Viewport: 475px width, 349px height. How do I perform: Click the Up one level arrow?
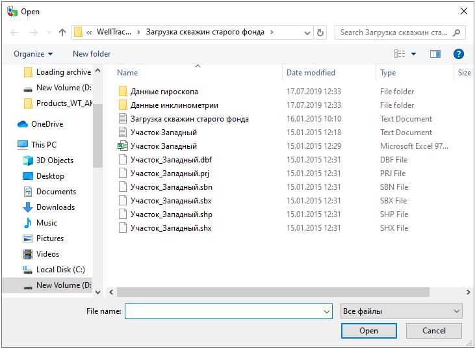pos(62,32)
